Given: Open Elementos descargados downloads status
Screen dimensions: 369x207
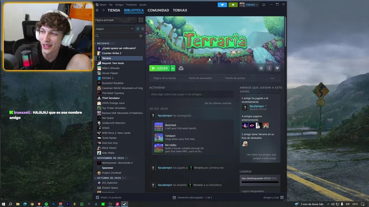Looking at the screenshot, I should [192, 198].
